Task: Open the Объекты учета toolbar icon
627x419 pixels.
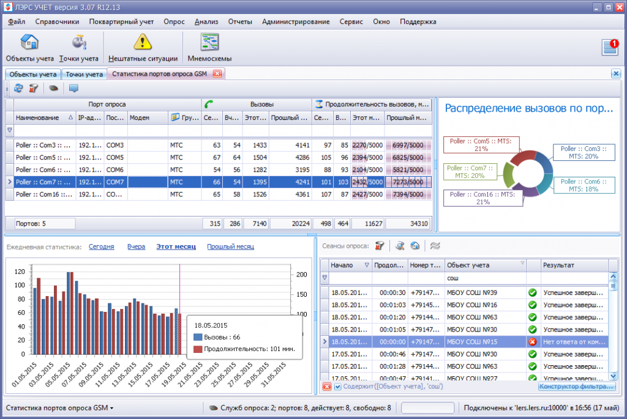Action: pos(29,42)
